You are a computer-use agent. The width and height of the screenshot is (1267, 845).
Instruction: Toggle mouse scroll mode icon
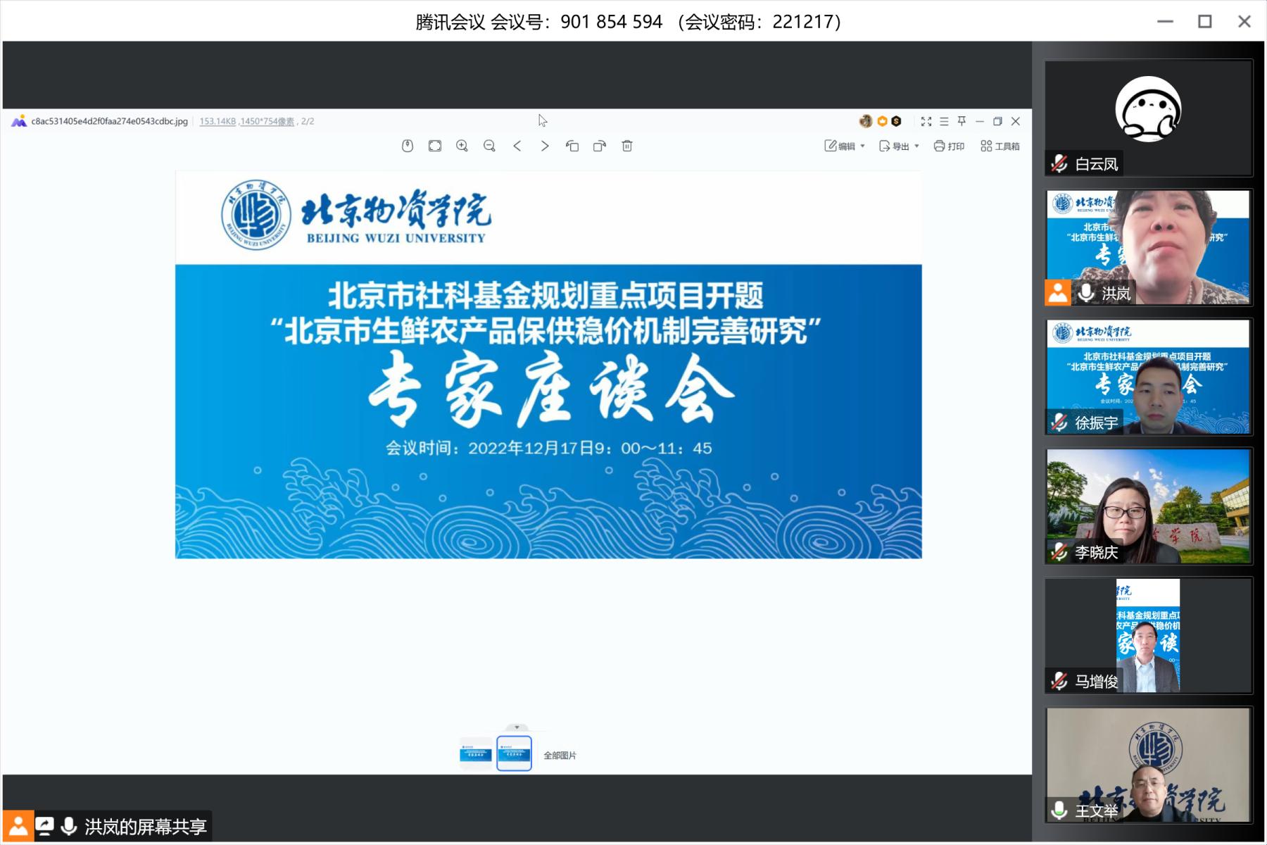tap(408, 146)
